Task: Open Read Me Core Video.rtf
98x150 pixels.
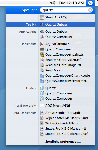Action: [63, 60]
